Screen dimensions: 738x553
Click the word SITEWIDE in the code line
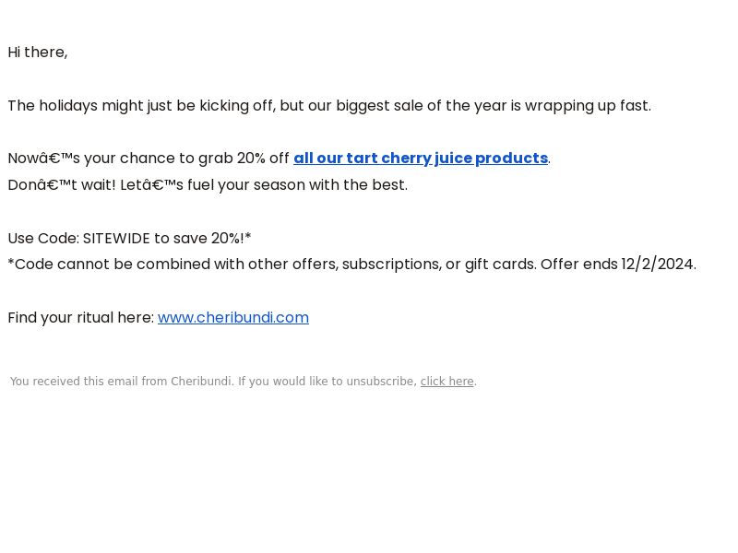(116, 239)
